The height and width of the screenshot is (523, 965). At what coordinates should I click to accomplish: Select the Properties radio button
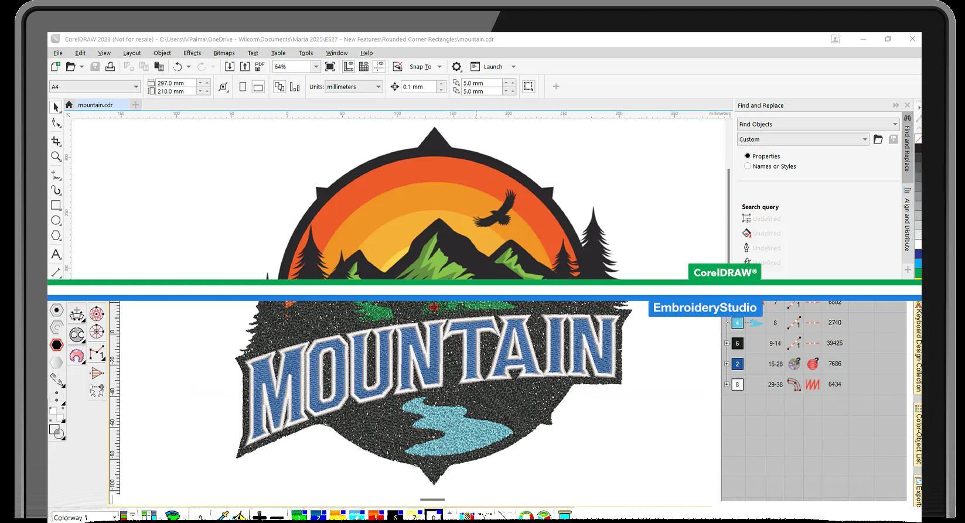click(x=748, y=156)
